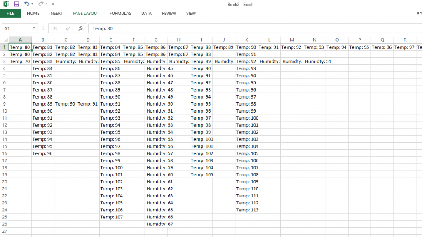This screenshot has width=422, height=237.
Task: Click the Undo arrow icon
Action: coord(27,4)
